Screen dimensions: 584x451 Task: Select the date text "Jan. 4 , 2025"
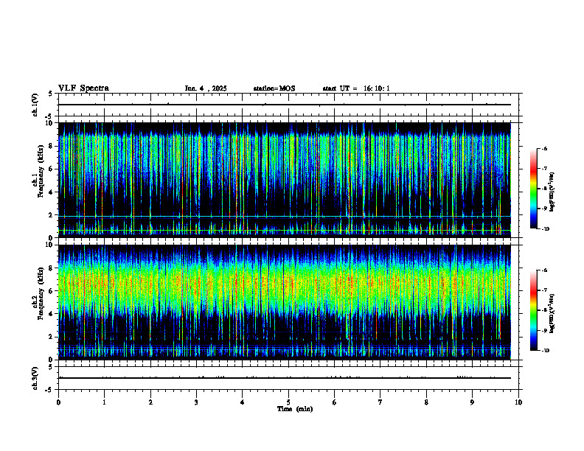point(206,88)
